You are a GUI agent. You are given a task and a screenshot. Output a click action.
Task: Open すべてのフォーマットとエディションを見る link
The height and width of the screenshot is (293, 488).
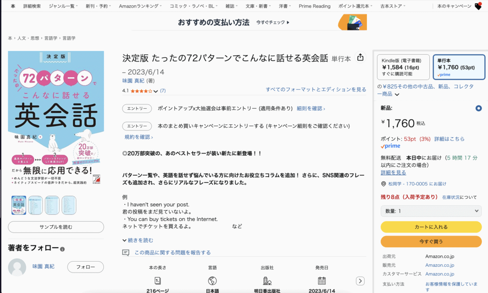[x=316, y=90]
